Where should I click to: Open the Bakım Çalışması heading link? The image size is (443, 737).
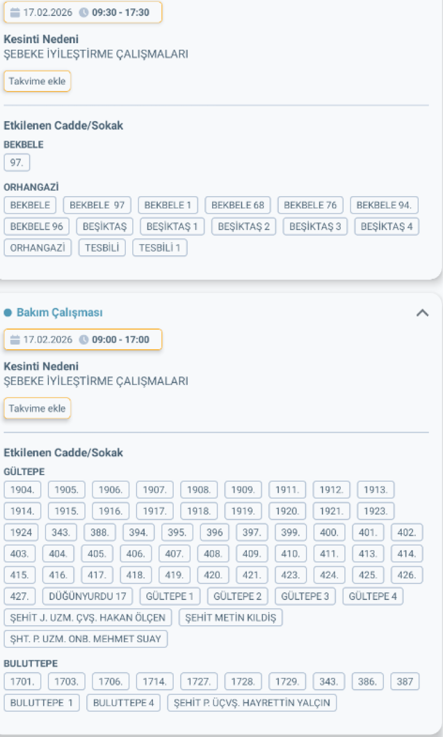point(59,313)
